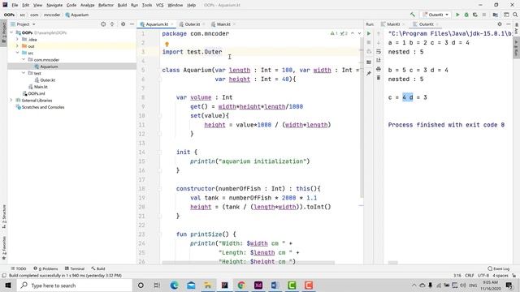Expand the out folder
520x292 pixels.
(18, 46)
